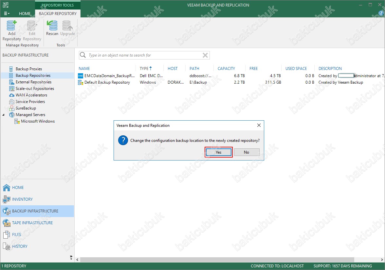Click the E:\Backup path cell

(x=198, y=82)
